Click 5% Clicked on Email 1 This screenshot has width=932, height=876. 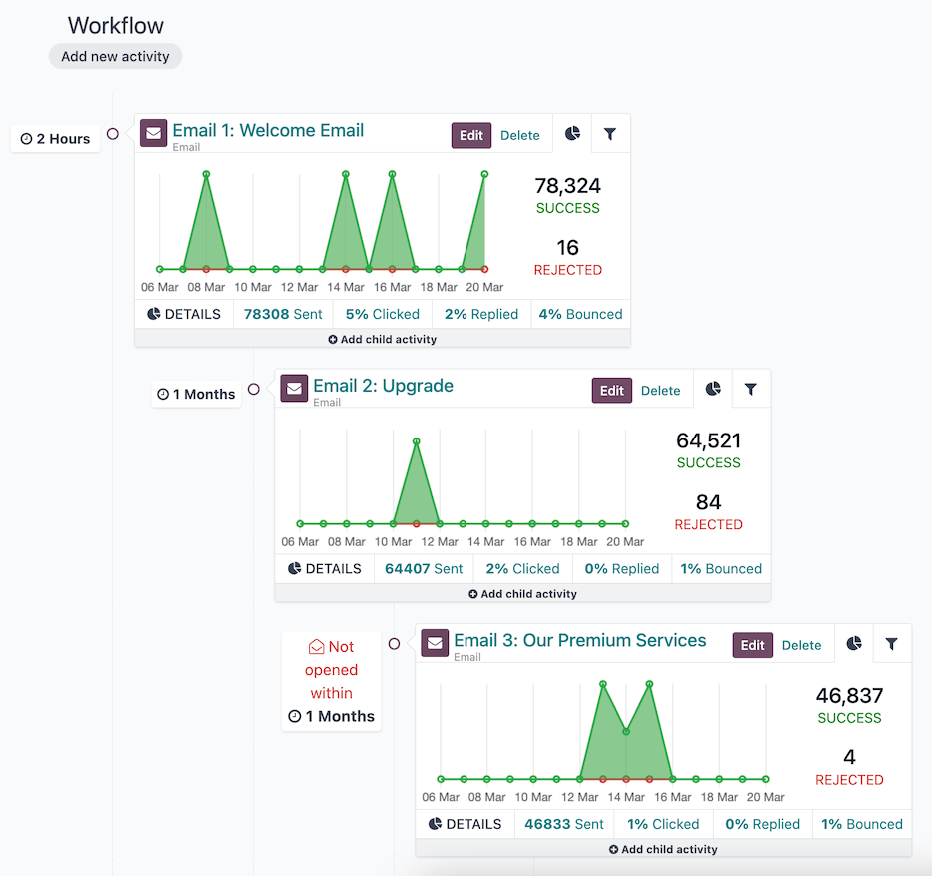click(x=382, y=313)
